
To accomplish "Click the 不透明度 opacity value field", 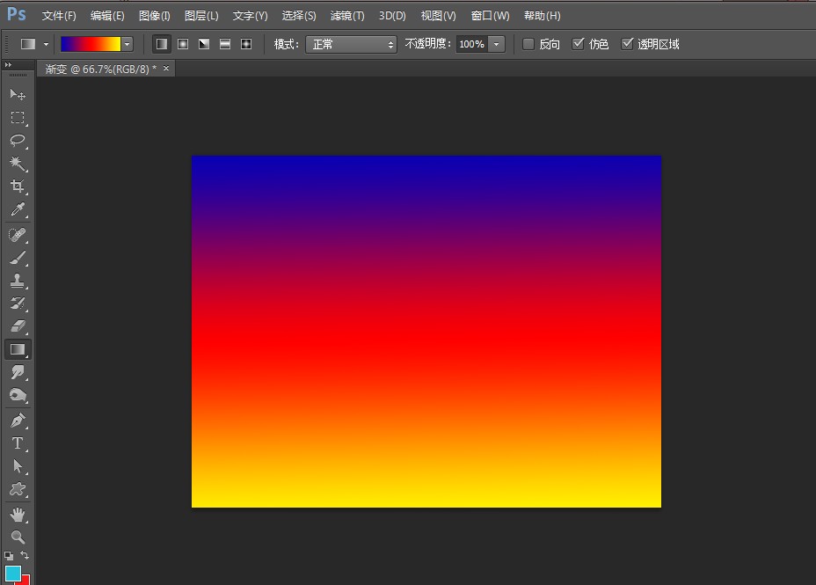I will coord(472,44).
